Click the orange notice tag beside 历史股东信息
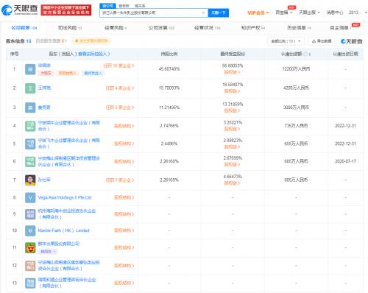368x293 pixels. (91, 40)
